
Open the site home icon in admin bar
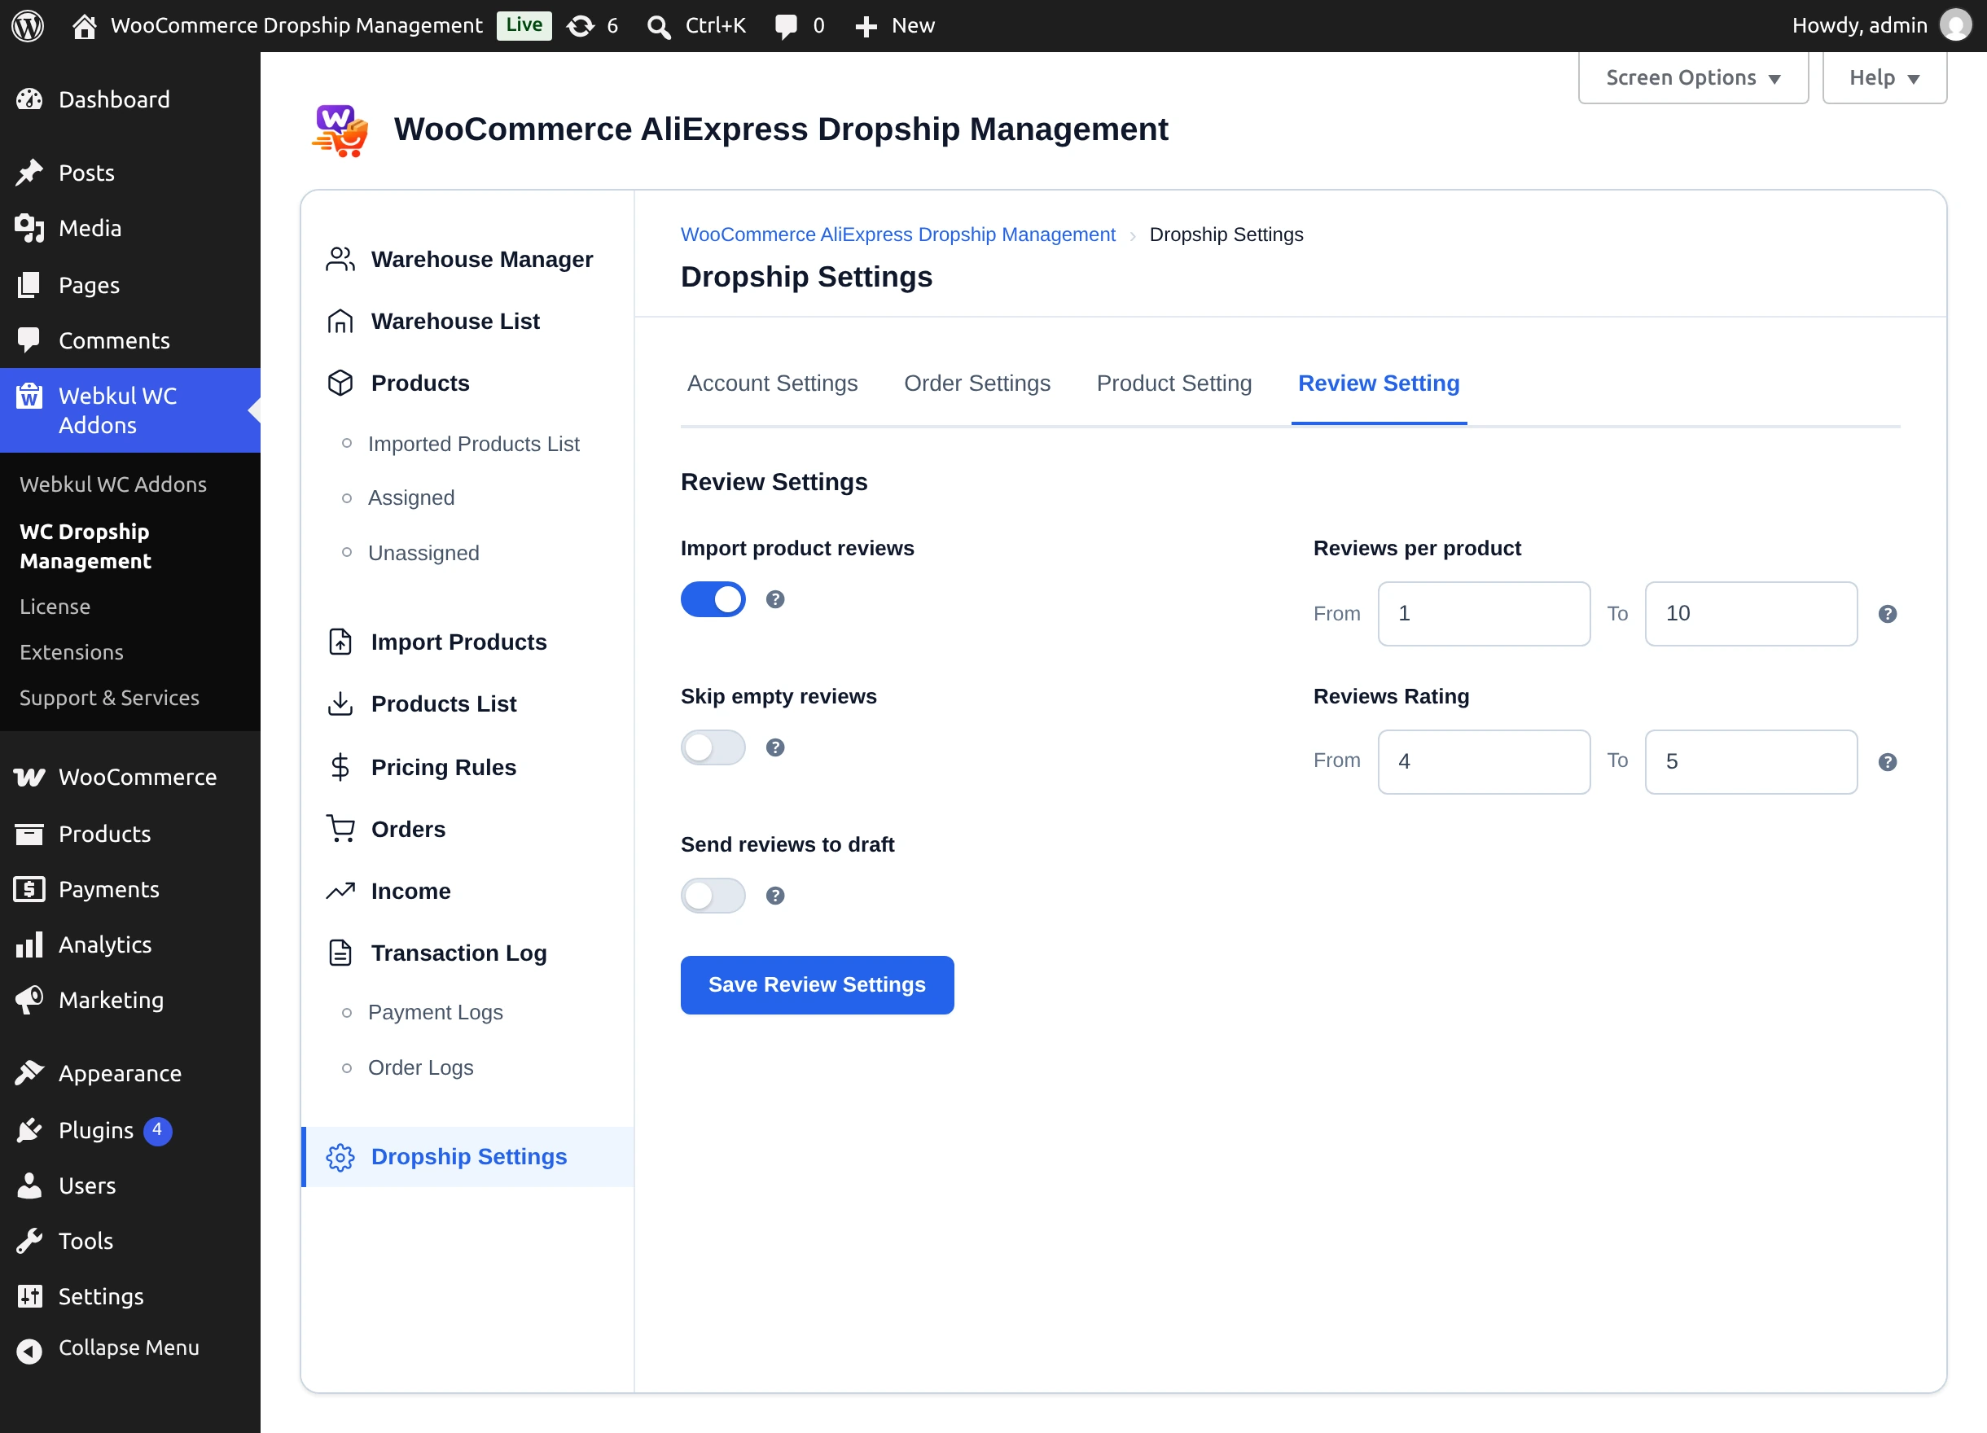coord(84,25)
